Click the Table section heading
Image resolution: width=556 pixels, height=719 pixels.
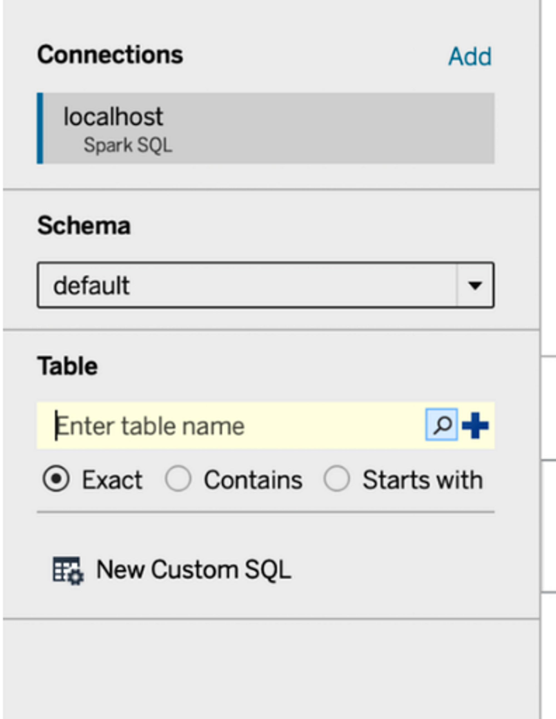pos(68,366)
